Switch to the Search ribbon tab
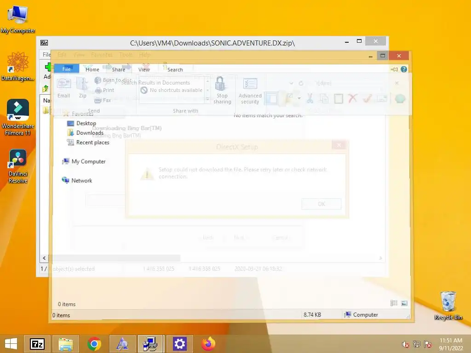The height and width of the screenshot is (353, 471). tap(175, 69)
